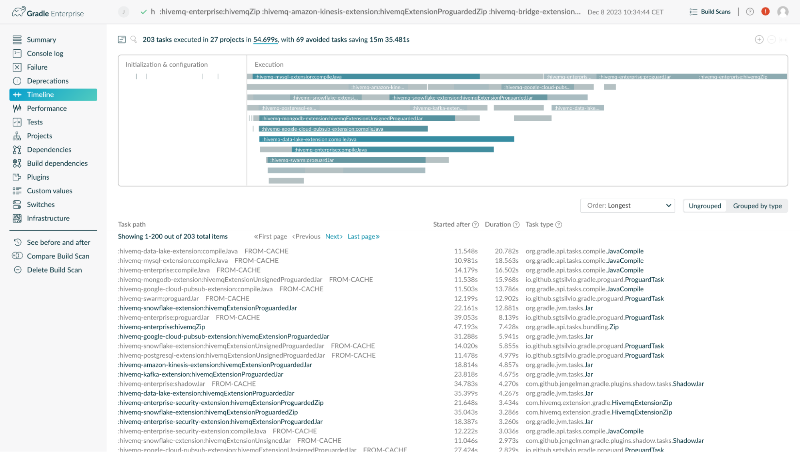Image resolution: width=800 pixels, height=452 pixels.
Task: Open the Dependencies section in the sidebar
Action: [49, 150]
